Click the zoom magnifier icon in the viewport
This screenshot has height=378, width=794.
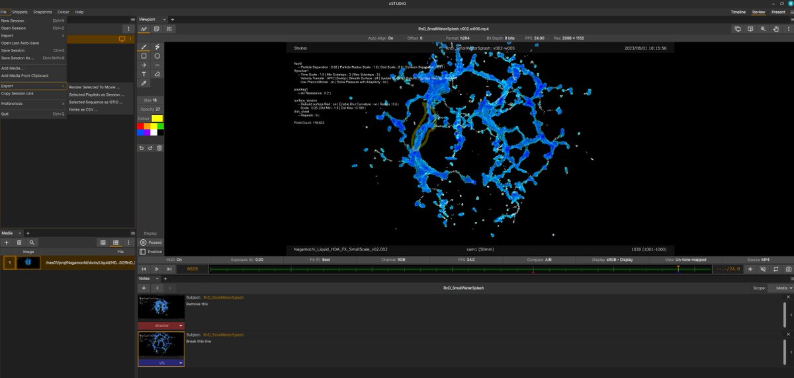(763, 29)
